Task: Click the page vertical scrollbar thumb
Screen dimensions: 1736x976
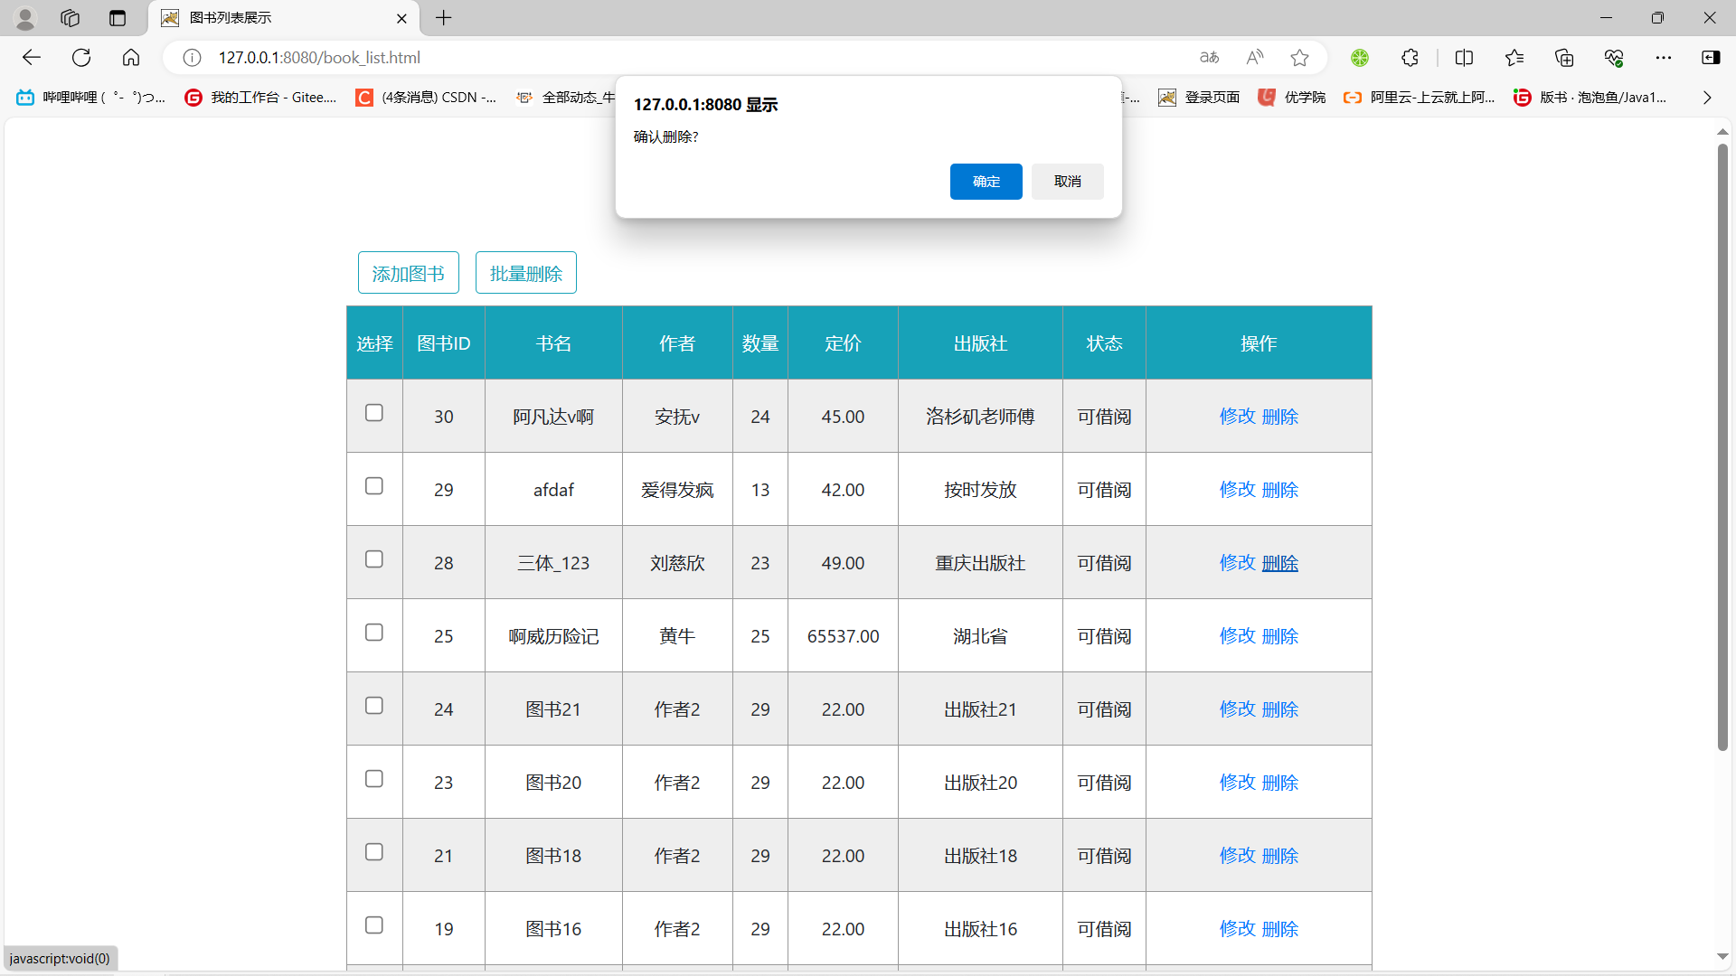Action: coord(1722,447)
